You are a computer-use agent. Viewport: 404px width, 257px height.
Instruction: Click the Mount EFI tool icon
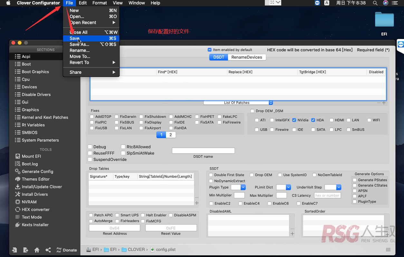(x=18, y=156)
